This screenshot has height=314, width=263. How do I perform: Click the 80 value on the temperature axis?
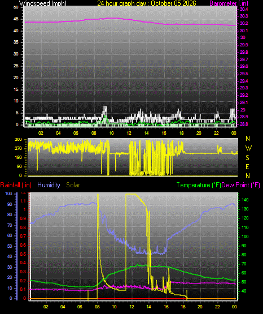[x=244, y=255]
